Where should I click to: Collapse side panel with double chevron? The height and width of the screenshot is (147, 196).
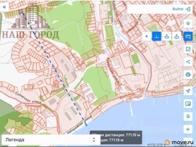coord(4,7)
